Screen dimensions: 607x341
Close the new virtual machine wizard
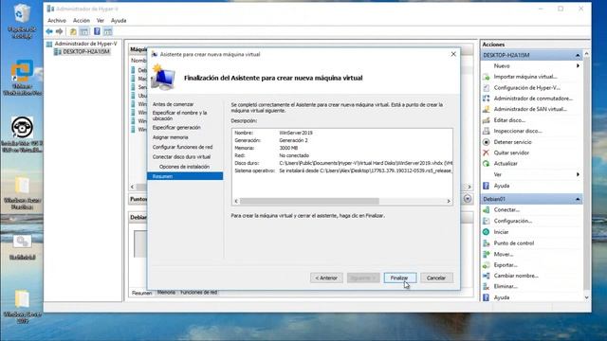point(453,54)
